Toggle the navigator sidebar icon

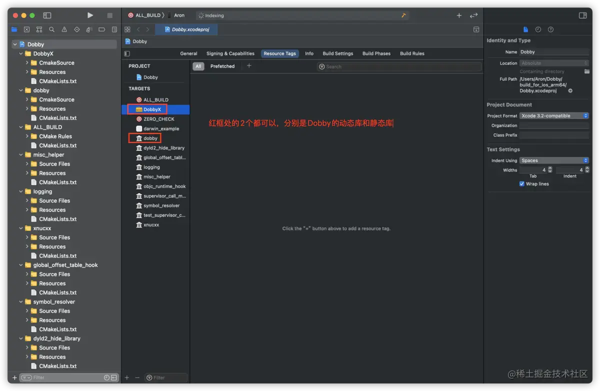click(x=47, y=15)
